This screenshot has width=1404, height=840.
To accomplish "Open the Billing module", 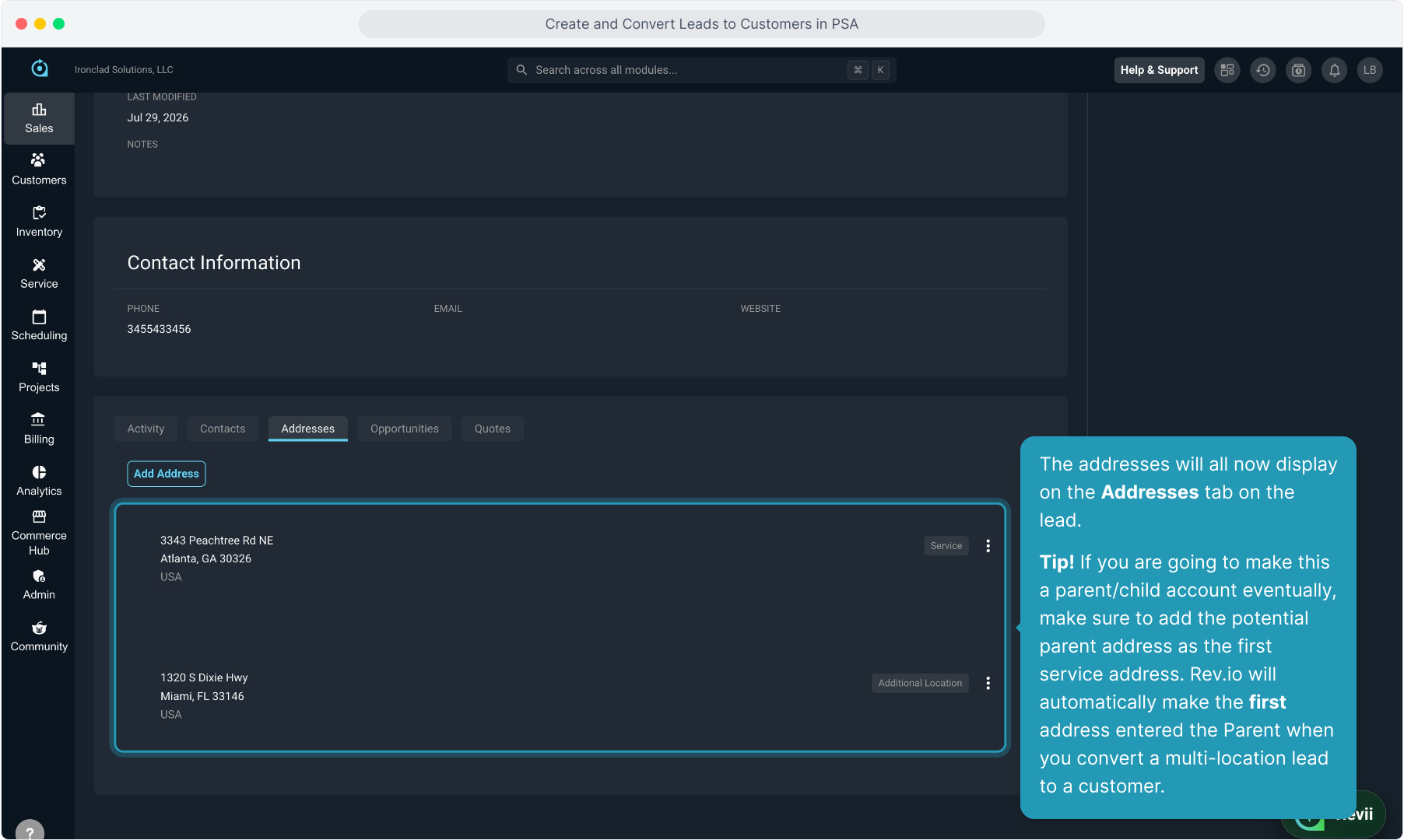I will pyautogui.click(x=39, y=429).
